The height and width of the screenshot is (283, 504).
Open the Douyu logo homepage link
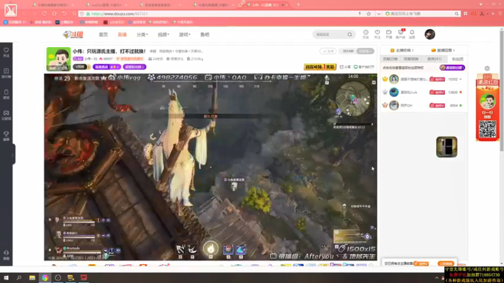pos(73,35)
